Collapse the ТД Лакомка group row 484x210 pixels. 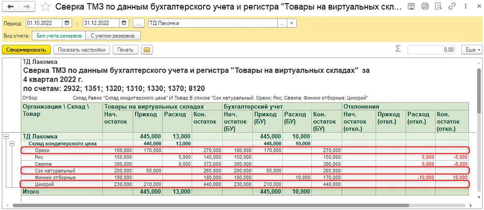(x=6, y=136)
